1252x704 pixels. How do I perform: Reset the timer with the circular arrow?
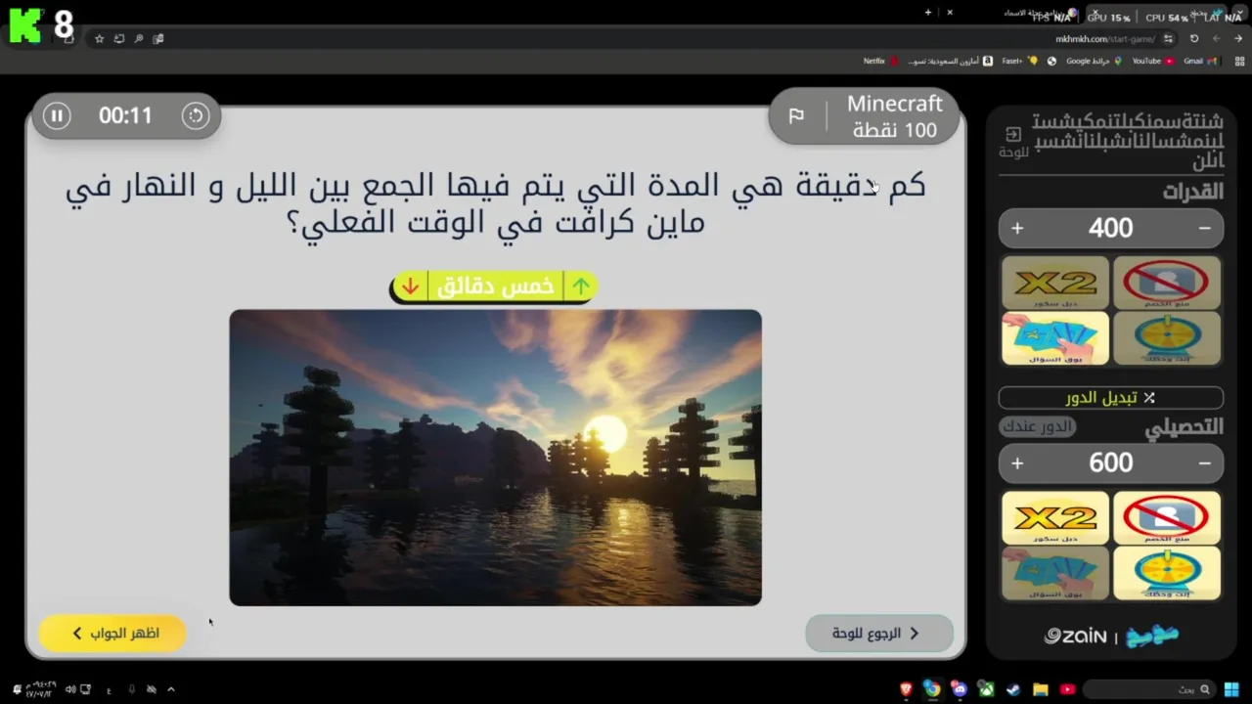click(196, 115)
